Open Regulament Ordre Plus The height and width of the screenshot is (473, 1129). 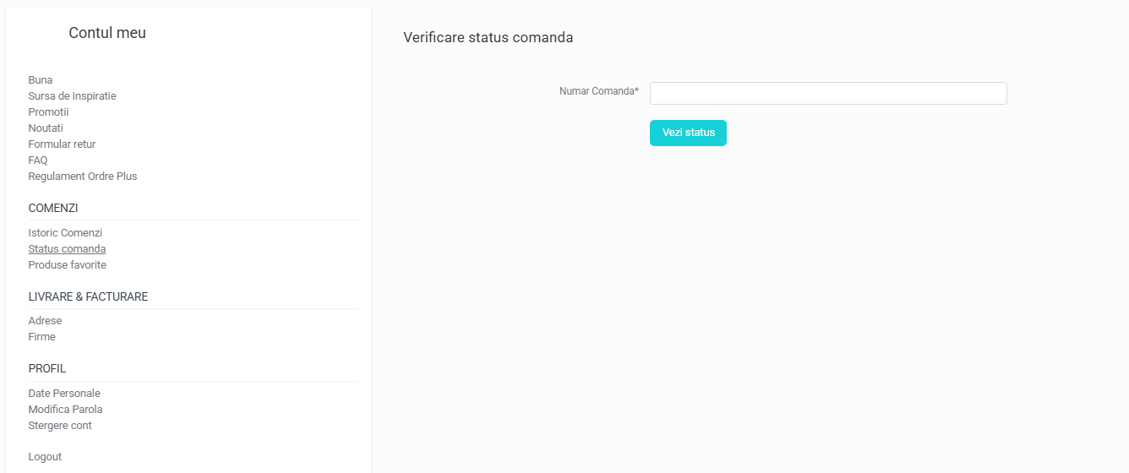click(x=83, y=177)
